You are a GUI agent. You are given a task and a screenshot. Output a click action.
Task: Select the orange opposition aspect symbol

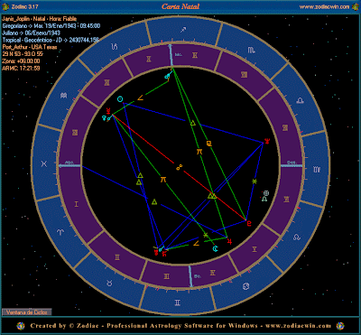[x=180, y=168]
